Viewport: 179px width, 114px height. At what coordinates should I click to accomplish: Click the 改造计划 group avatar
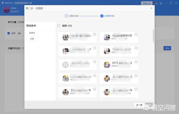coord(107,37)
